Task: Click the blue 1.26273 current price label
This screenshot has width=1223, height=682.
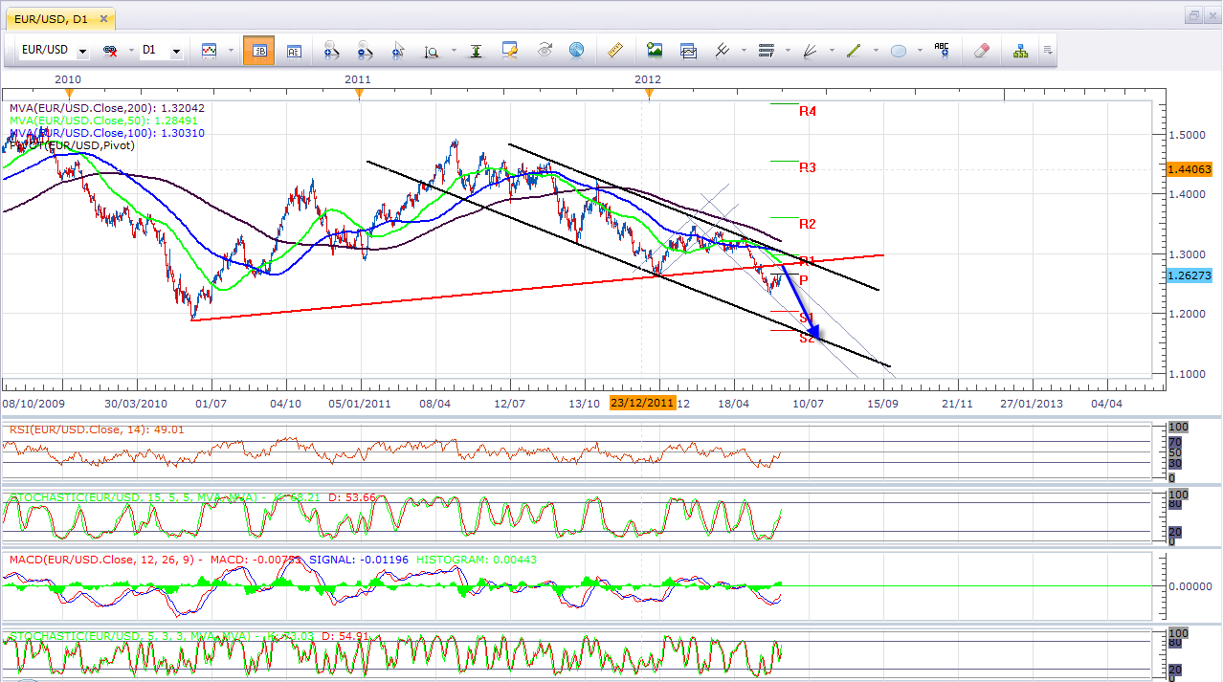Action: 1190,275
